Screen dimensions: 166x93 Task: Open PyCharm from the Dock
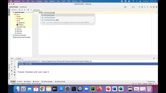click(93, 89)
